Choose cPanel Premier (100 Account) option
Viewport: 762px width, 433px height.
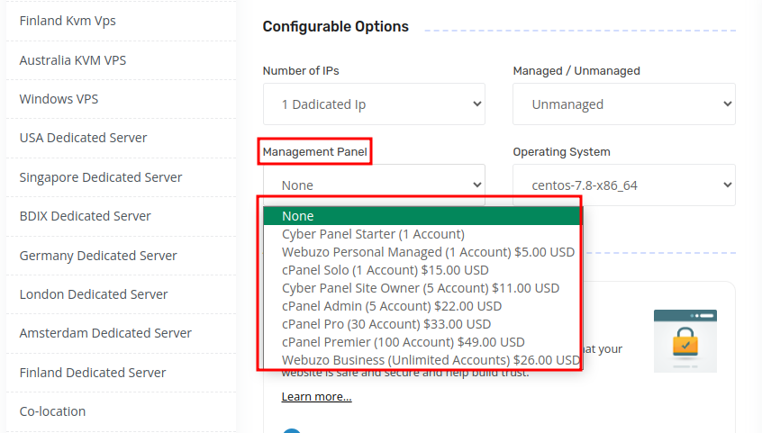click(x=403, y=342)
